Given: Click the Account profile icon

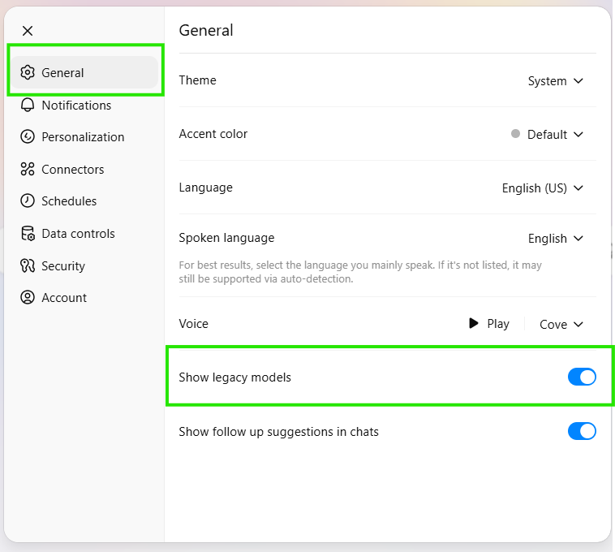Looking at the screenshot, I should tap(28, 298).
